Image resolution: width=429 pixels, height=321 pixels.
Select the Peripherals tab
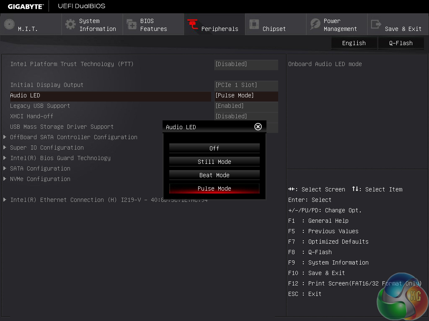(214, 25)
